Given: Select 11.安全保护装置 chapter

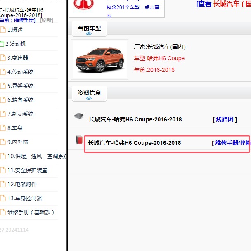Looking at the screenshot, I should click(27, 170).
